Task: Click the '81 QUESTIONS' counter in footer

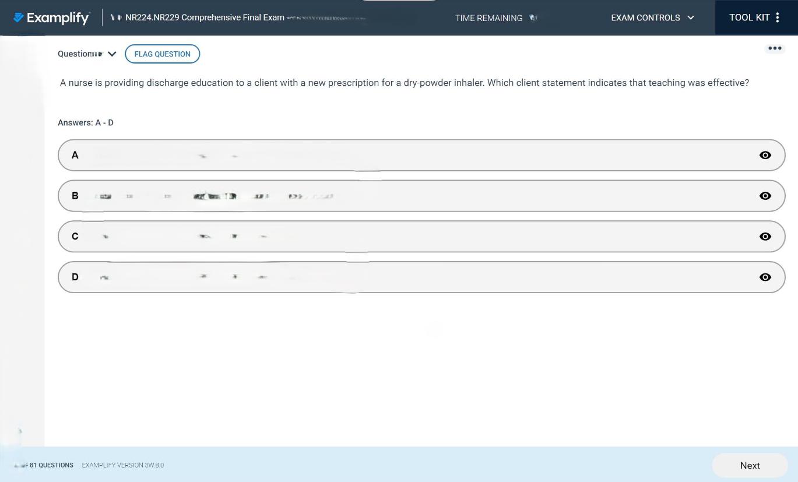Action: click(51, 465)
